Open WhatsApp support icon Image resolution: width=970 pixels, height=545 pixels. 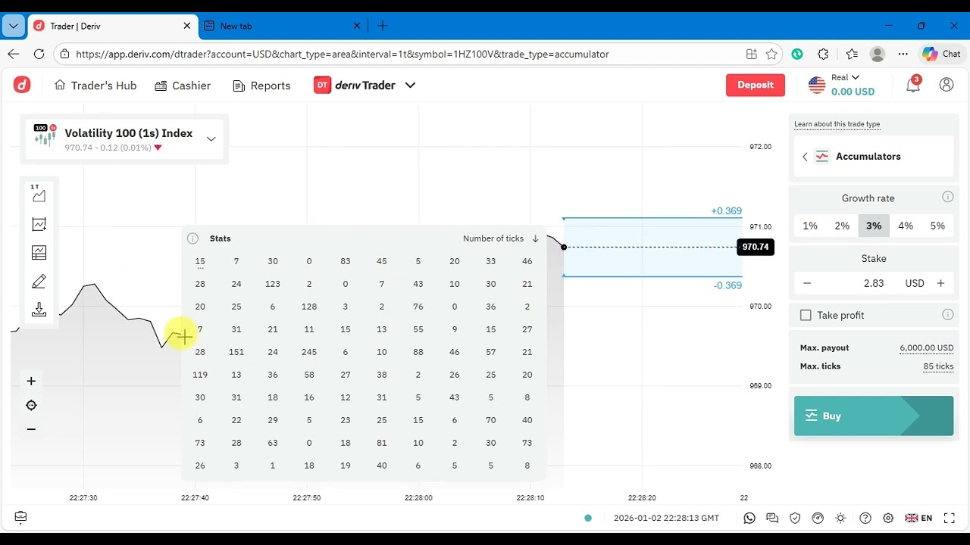(x=749, y=518)
